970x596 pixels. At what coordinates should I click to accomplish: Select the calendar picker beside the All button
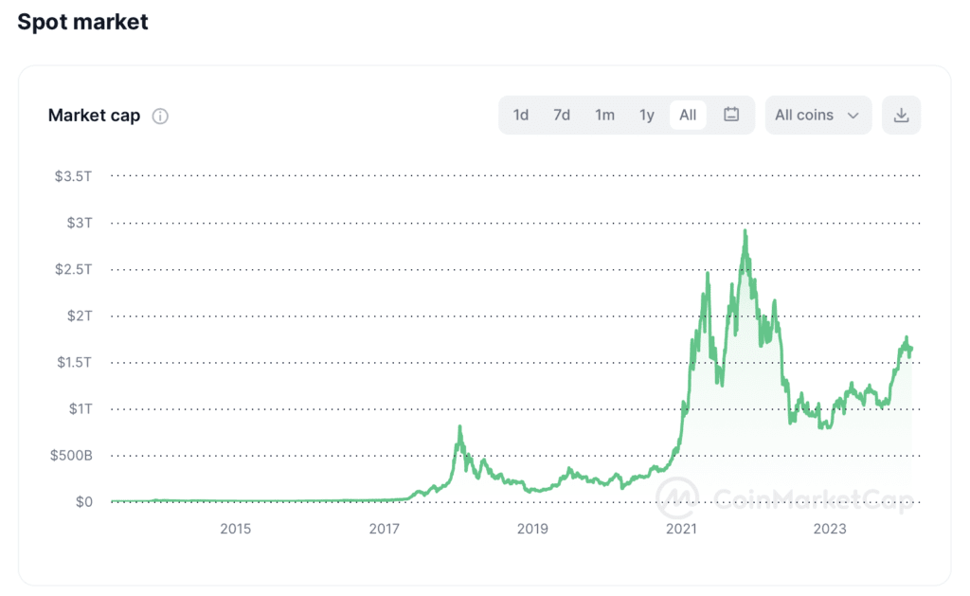[730, 114]
